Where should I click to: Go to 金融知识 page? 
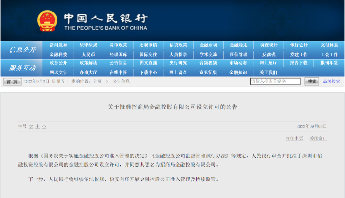(238, 72)
